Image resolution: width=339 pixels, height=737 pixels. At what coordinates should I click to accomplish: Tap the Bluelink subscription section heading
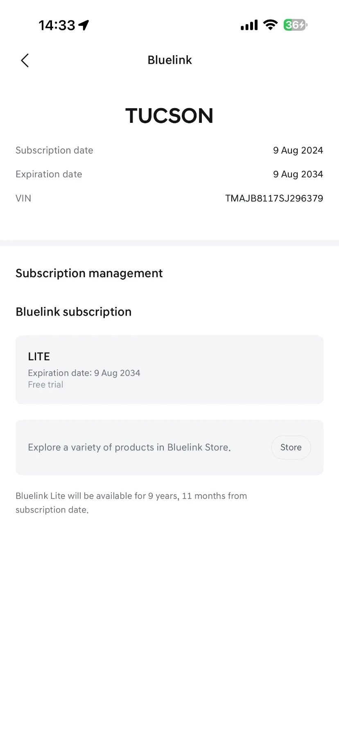(x=74, y=312)
